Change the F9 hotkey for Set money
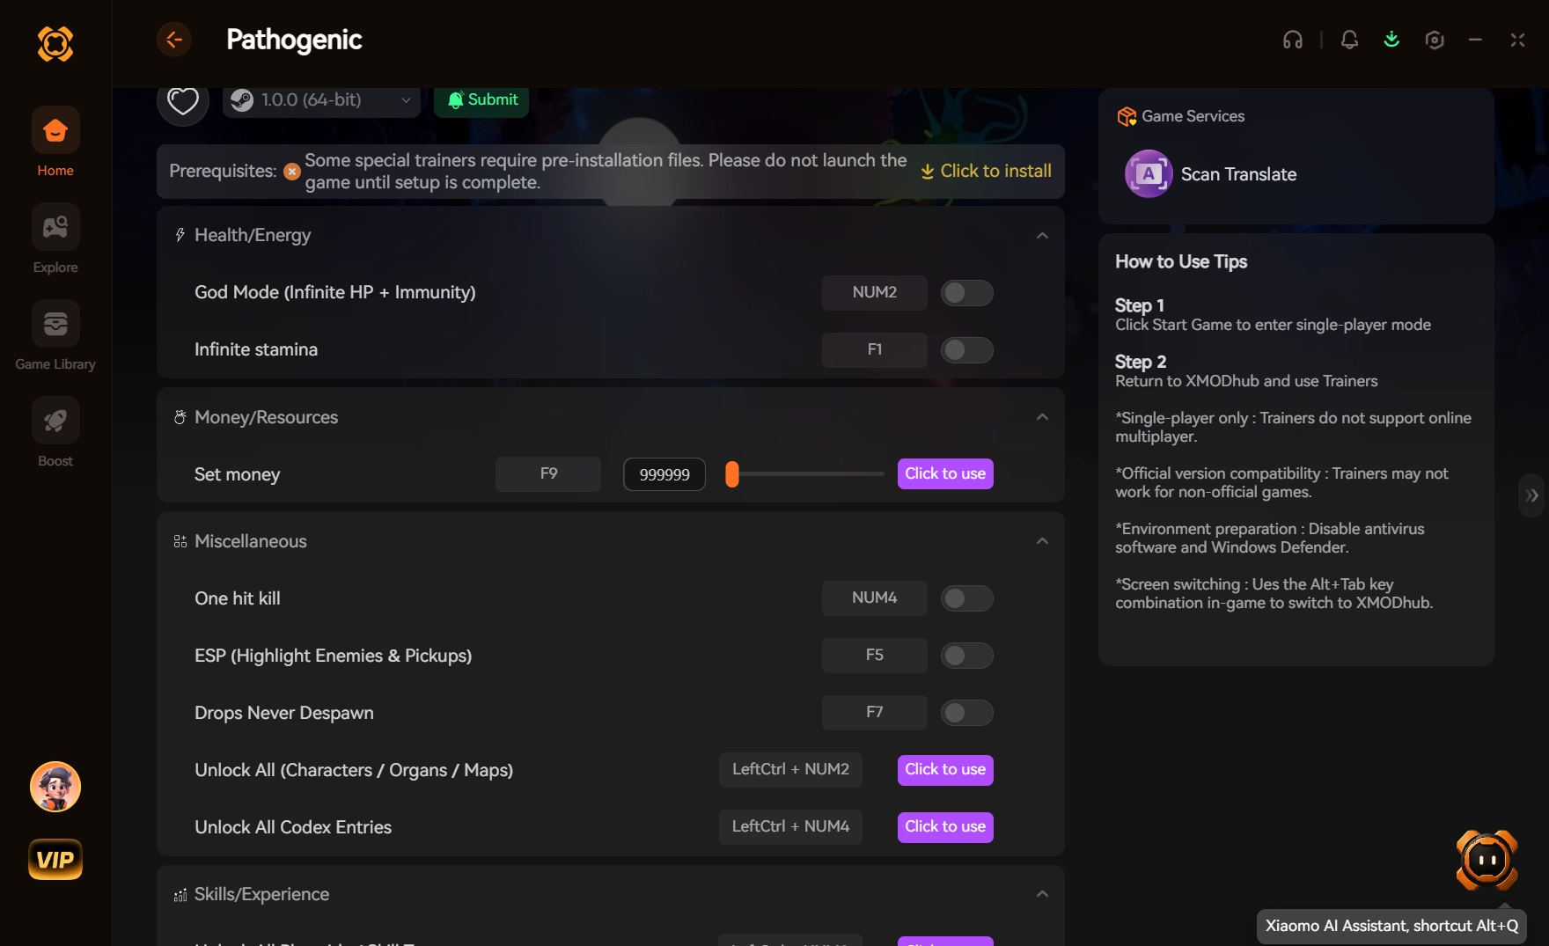The height and width of the screenshot is (946, 1549). tap(548, 474)
